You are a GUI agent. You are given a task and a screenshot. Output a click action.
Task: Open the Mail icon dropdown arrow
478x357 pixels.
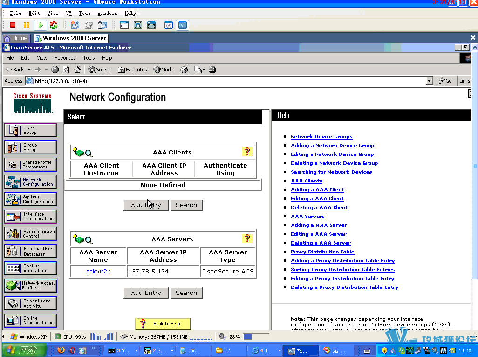pyautogui.click(x=204, y=70)
